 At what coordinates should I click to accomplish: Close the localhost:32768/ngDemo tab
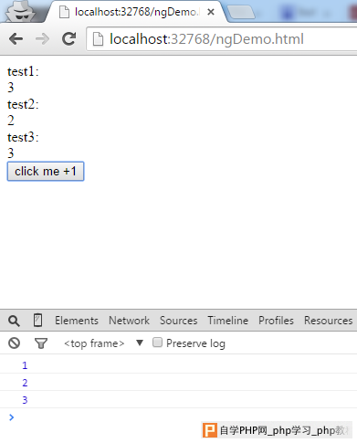coord(211,12)
